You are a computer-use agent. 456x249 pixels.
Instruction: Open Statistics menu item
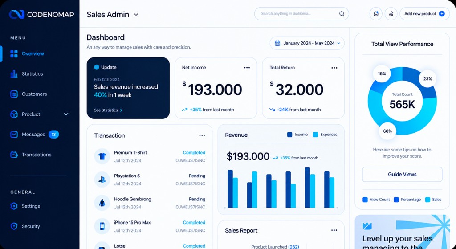tap(32, 74)
